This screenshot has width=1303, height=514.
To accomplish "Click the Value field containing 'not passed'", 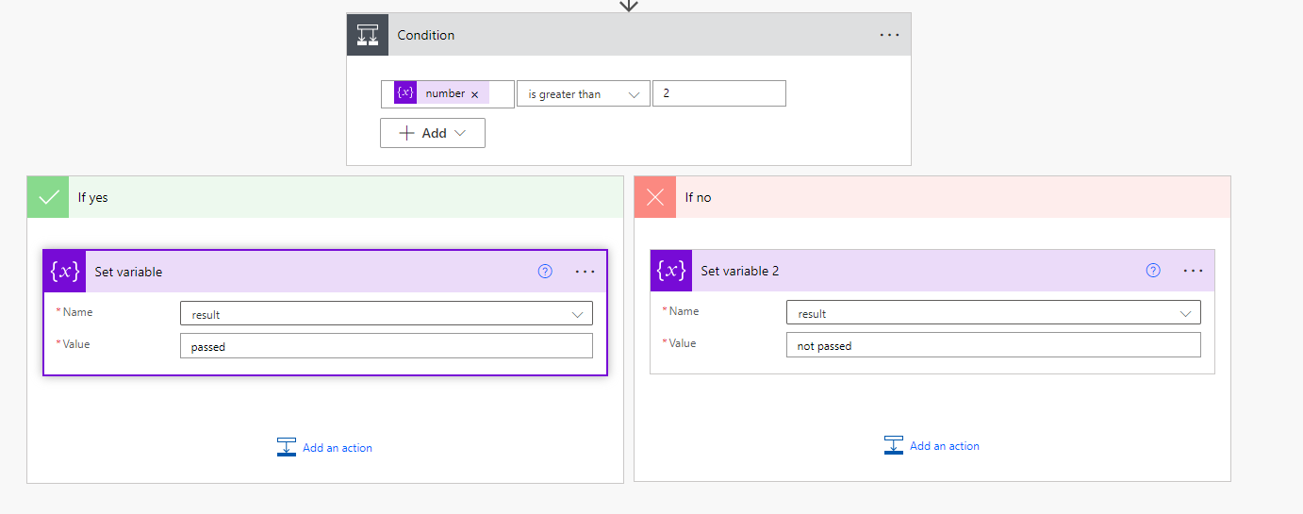I will (x=993, y=345).
